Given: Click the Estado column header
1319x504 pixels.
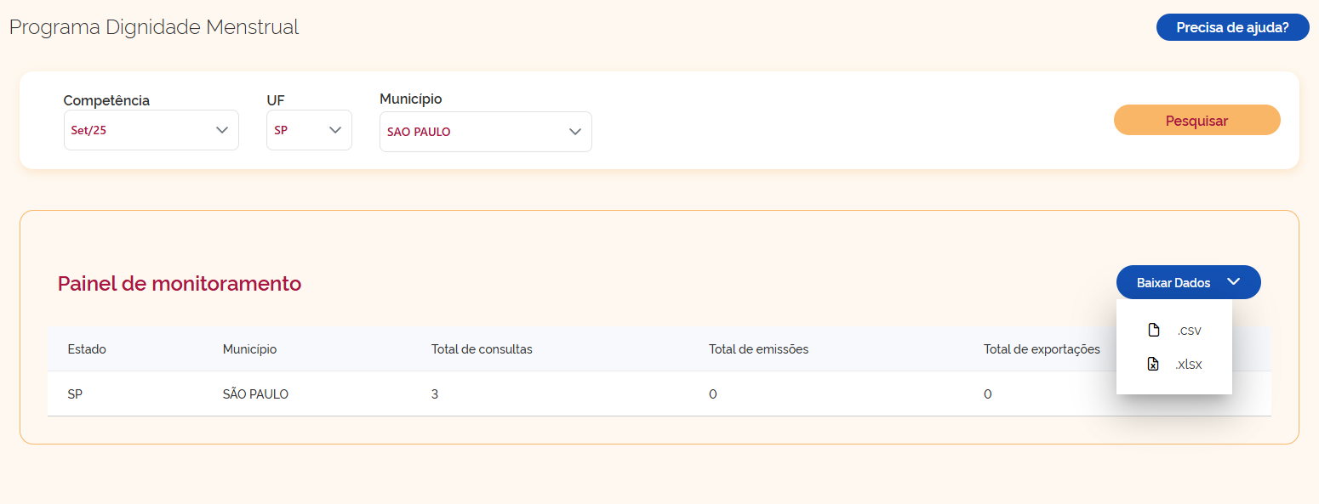Looking at the screenshot, I should tap(87, 349).
